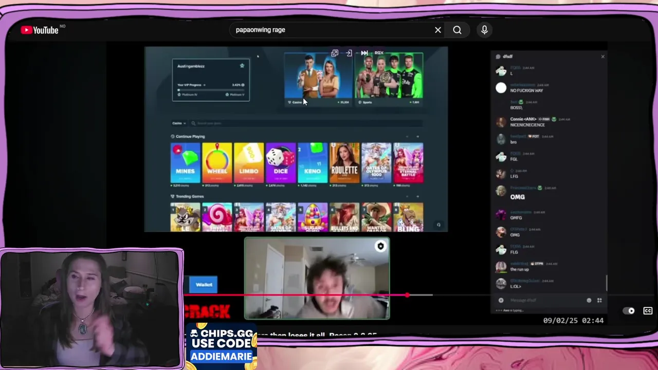Image resolution: width=658 pixels, height=370 pixels.
Task: Expand the Casino category dropdown
Action: 178,123
